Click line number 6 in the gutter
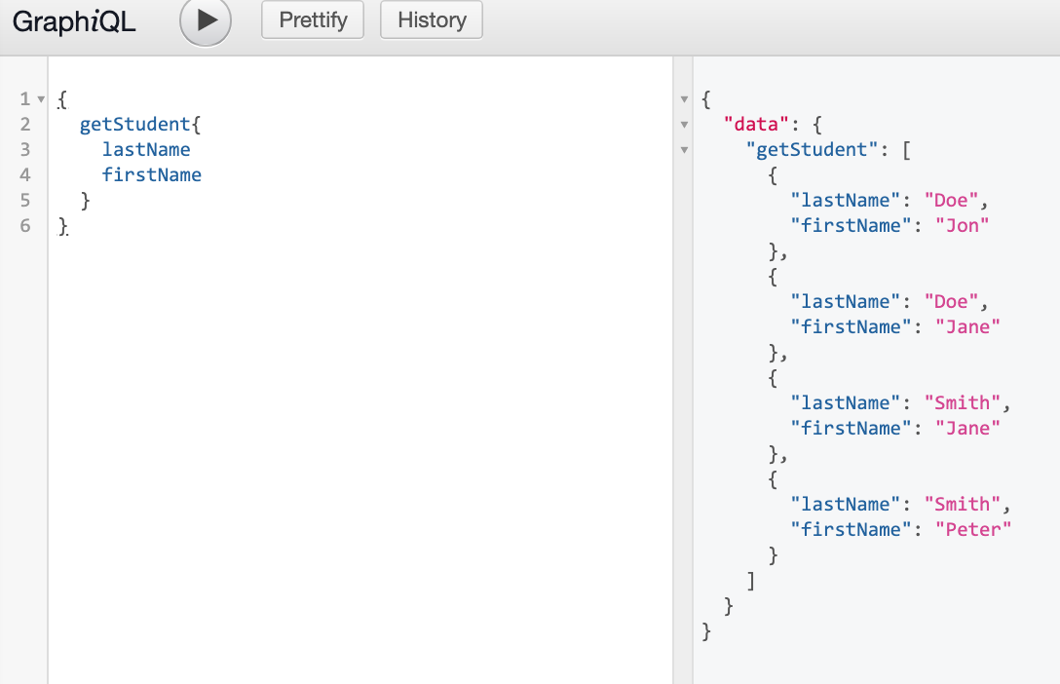The image size is (1060, 684). tap(24, 225)
